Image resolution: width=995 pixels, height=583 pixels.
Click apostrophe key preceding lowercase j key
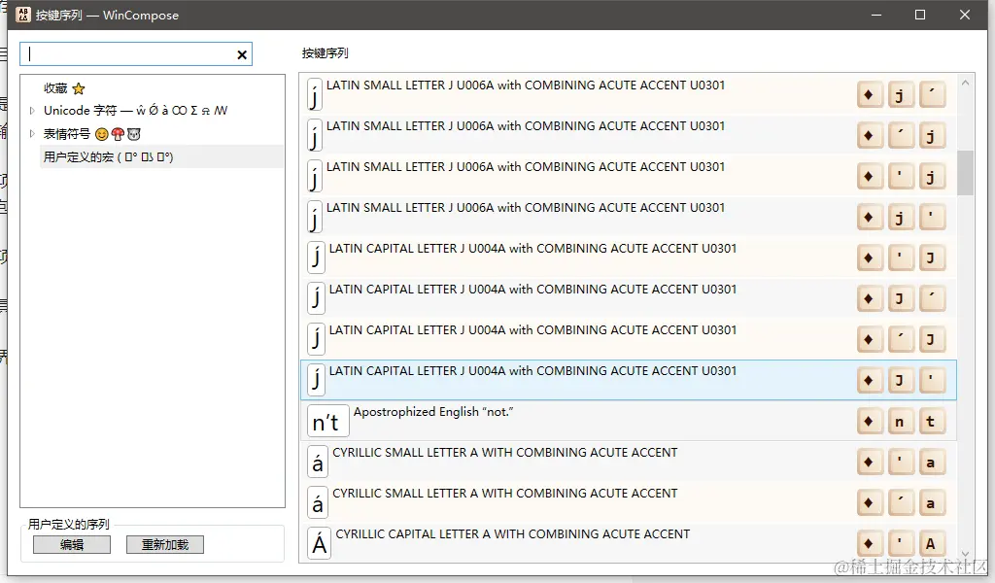(900, 177)
